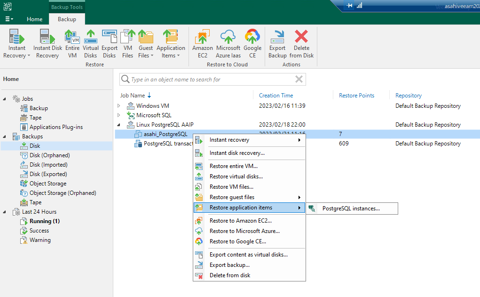Open Backup under Jobs in sidebar

[x=39, y=108]
